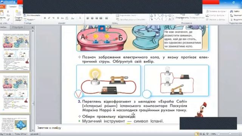Click the speech bubble text about the switch
This screenshot has width=242, height=136.
183,39
